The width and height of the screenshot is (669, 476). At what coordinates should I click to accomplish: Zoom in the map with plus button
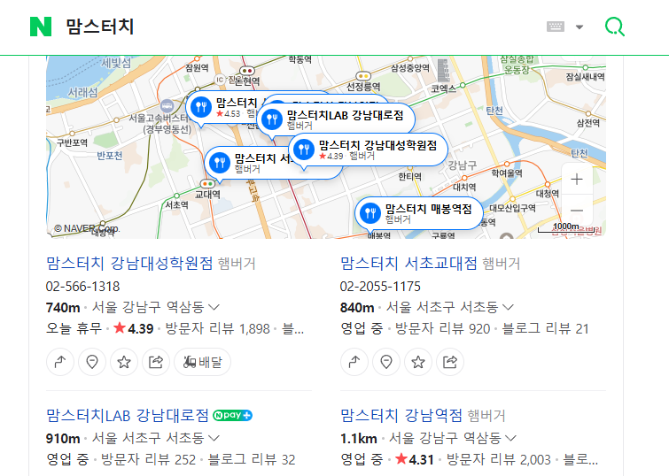coord(577,179)
